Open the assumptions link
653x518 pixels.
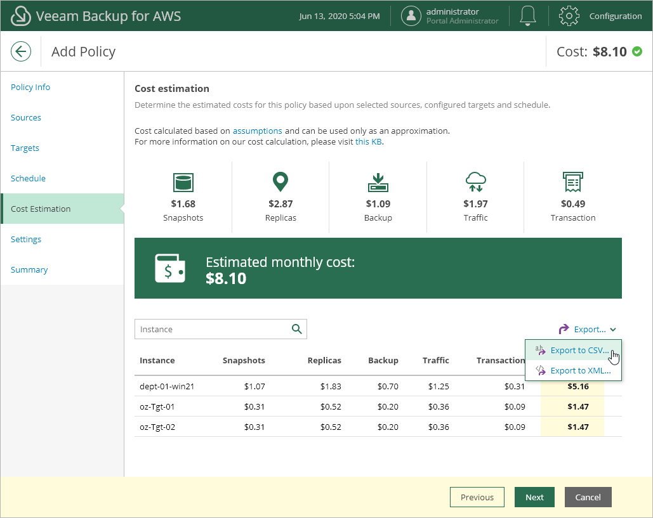(x=258, y=131)
